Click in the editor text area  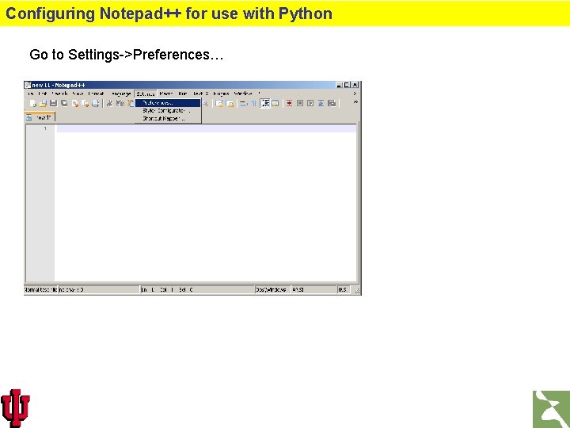(205, 204)
